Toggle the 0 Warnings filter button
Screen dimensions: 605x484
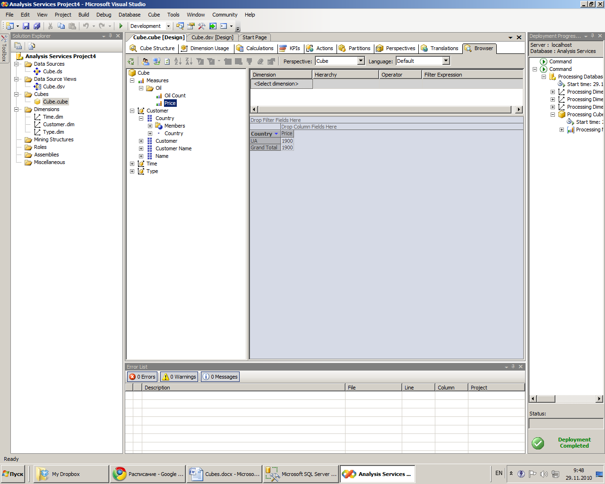coord(179,377)
